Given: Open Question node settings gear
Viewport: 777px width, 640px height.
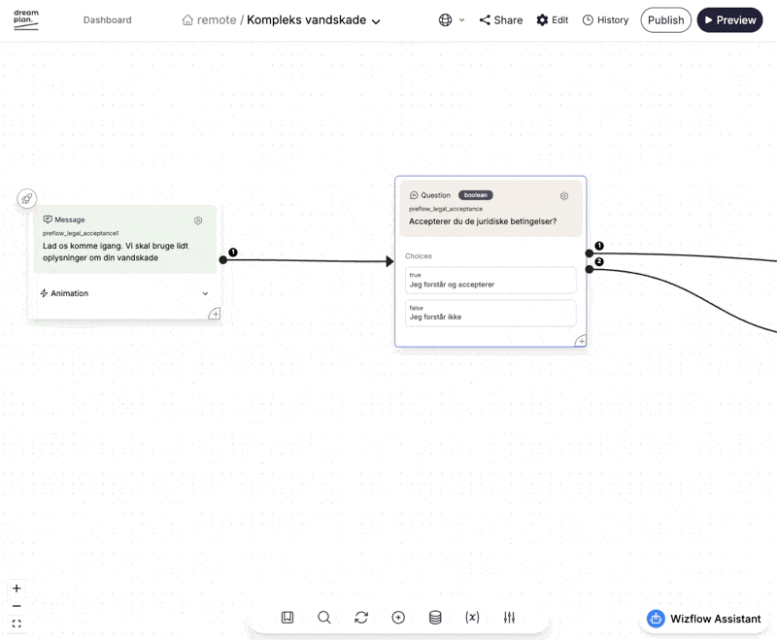Looking at the screenshot, I should pyautogui.click(x=564, y=196).
